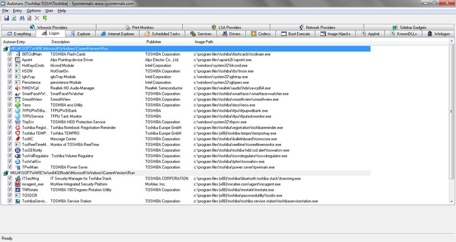This screenshot has width=456, height=242.
Task: Select the HKLM CurrentVersion Run registry key
Action: [59, 49]
